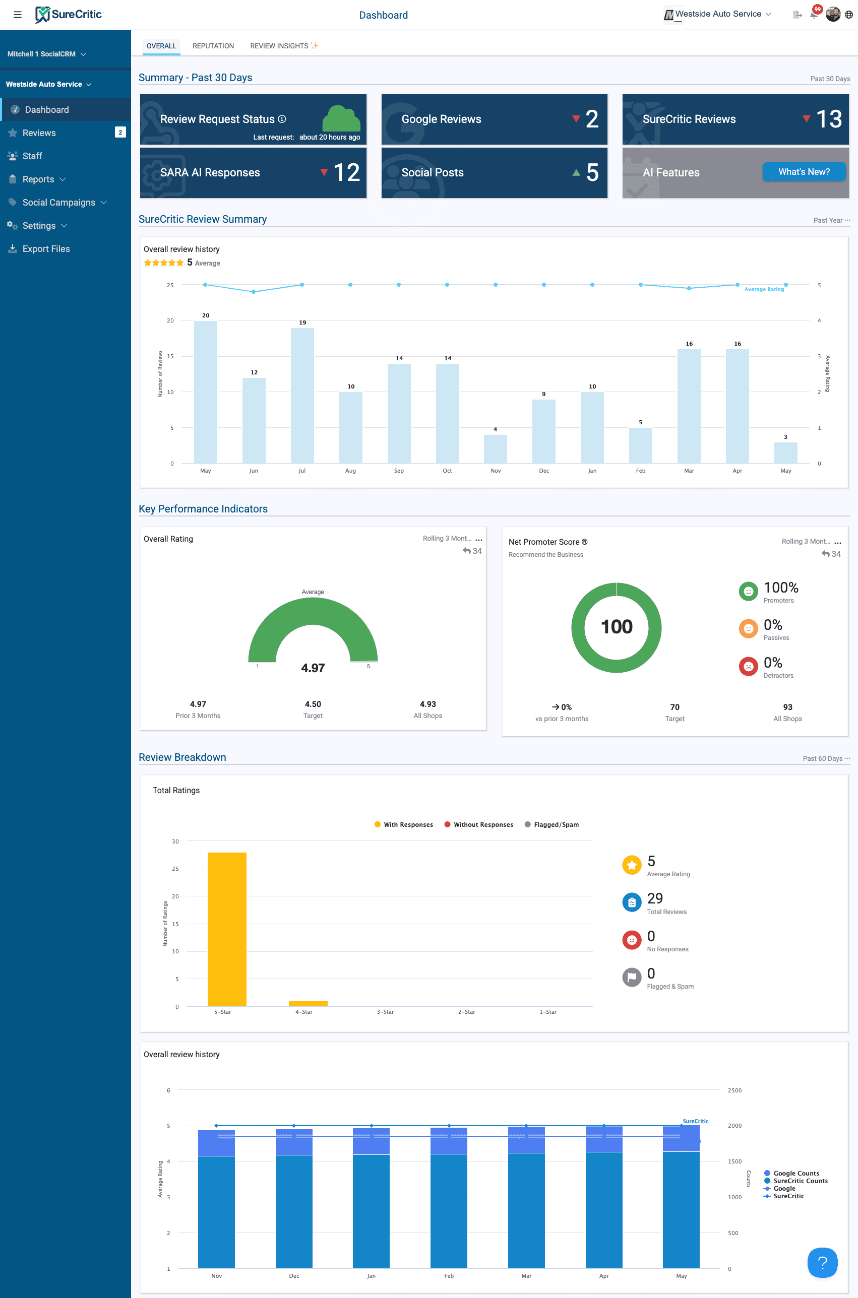
Task: Toggle the Without Responses legend series
Action: (x=479, y=824)
